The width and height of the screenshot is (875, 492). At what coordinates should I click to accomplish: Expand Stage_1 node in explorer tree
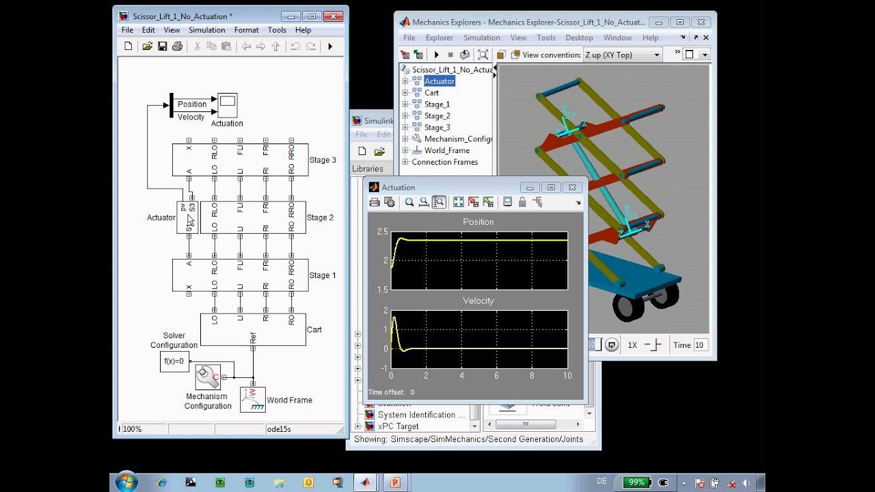click(x=405, y=105)
